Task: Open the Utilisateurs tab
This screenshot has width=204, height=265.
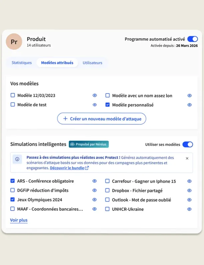Action: click(92, 63)
